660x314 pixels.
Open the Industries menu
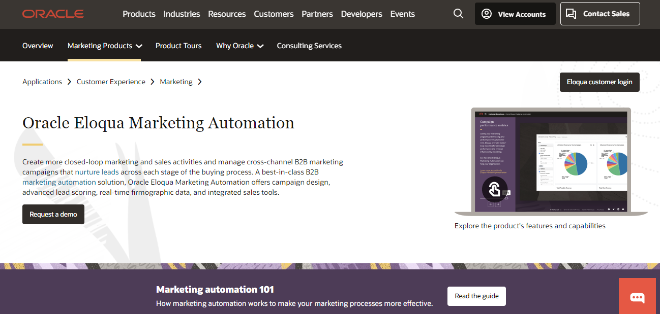pyautogui.click(x=182, y=14)
